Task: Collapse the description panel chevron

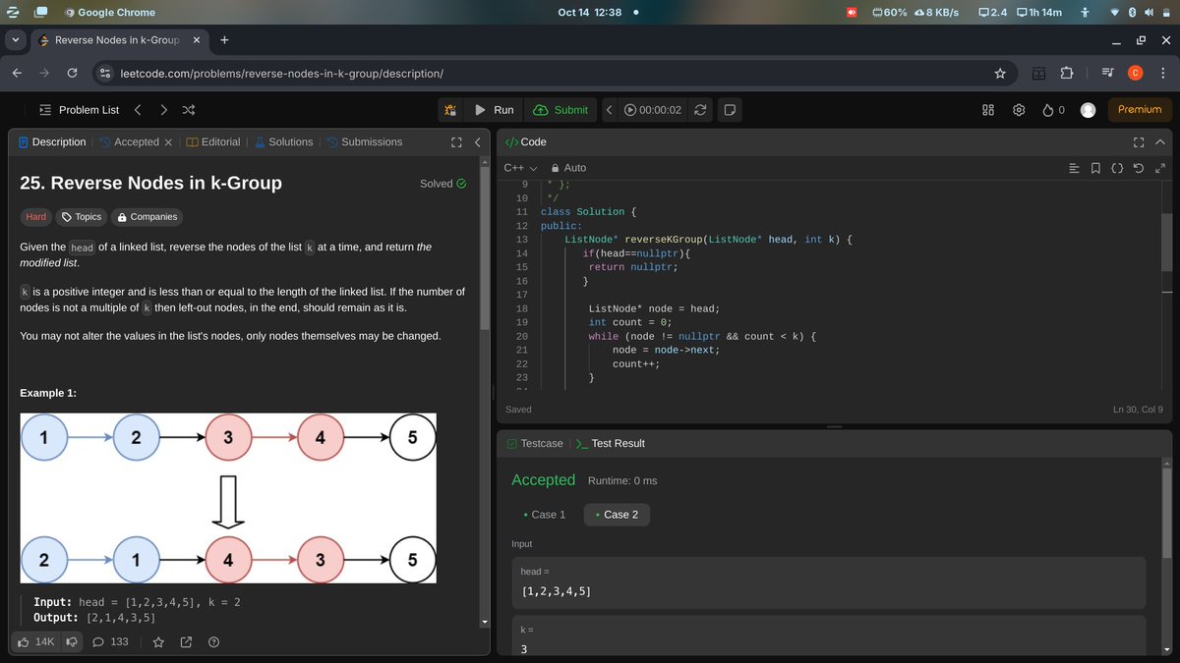Action: coord(478,142)
